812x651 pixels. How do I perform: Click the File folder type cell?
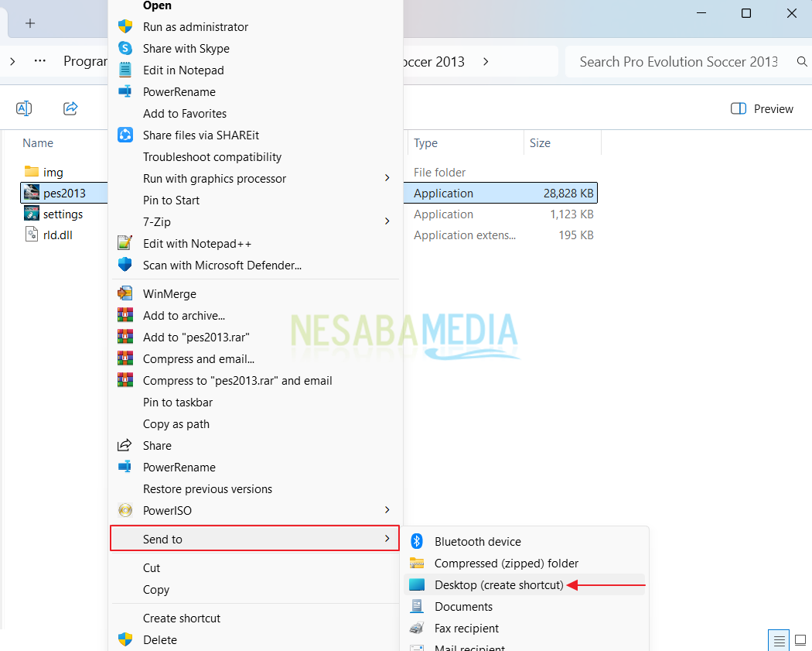click(x=440, y=172)
